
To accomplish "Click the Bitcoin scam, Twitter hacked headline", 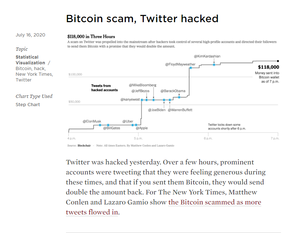I will pos(142,19).
